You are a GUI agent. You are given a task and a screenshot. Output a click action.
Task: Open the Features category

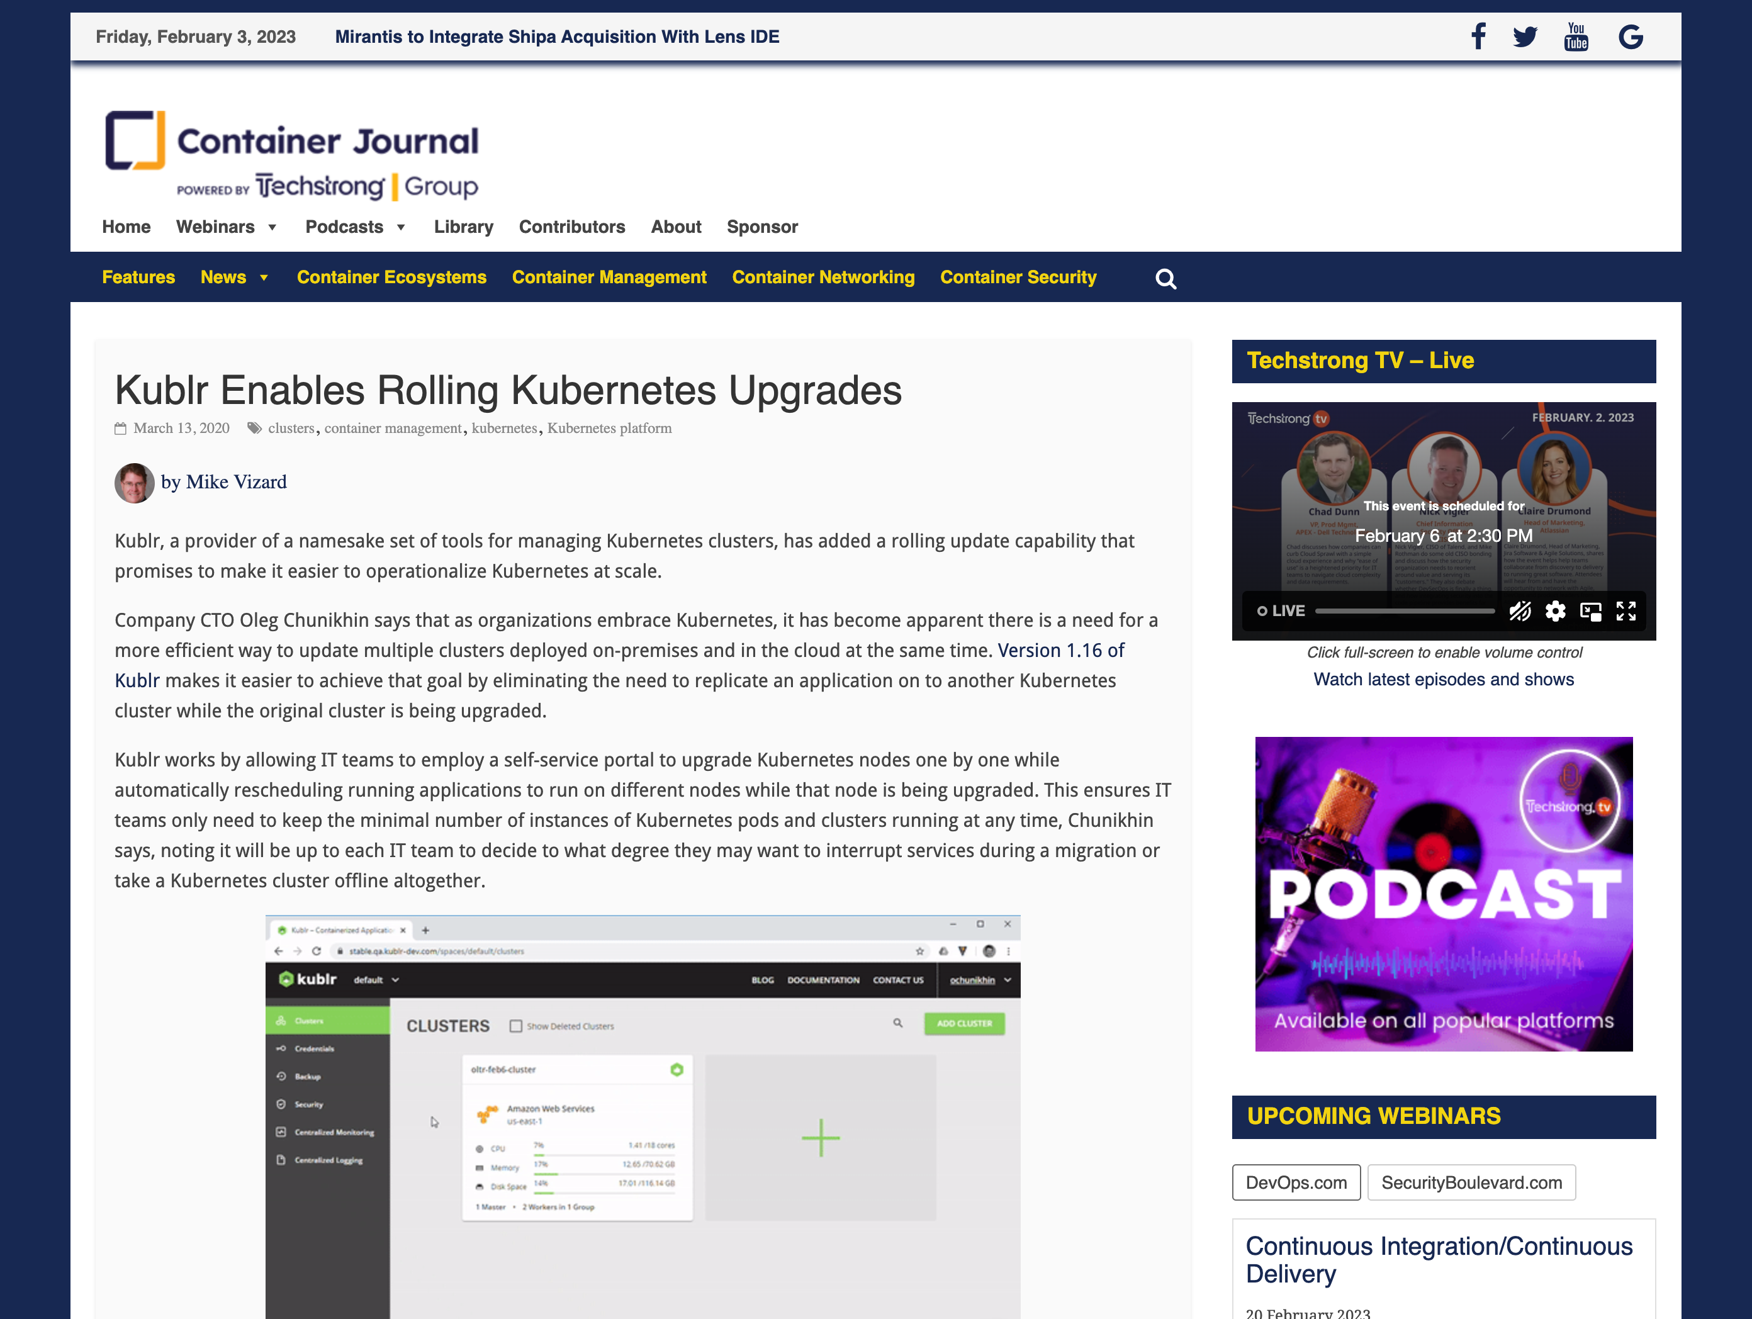(138, 278)
